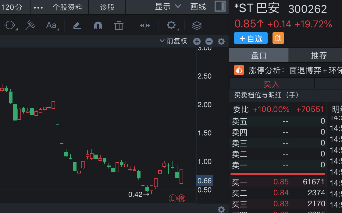Image resolution: width=342 pixels, height=213 pixels.
Task: Select the pitchfork line drawing tool
Action: [30, 25]
